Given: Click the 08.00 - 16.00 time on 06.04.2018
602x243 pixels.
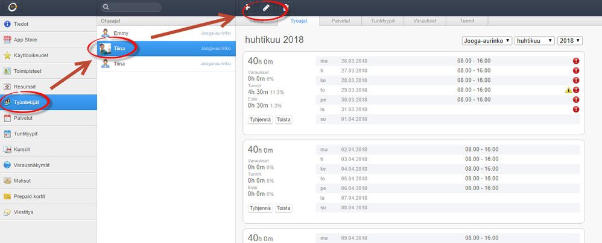Looking at the screenshot, I should (x=482, y=188).
